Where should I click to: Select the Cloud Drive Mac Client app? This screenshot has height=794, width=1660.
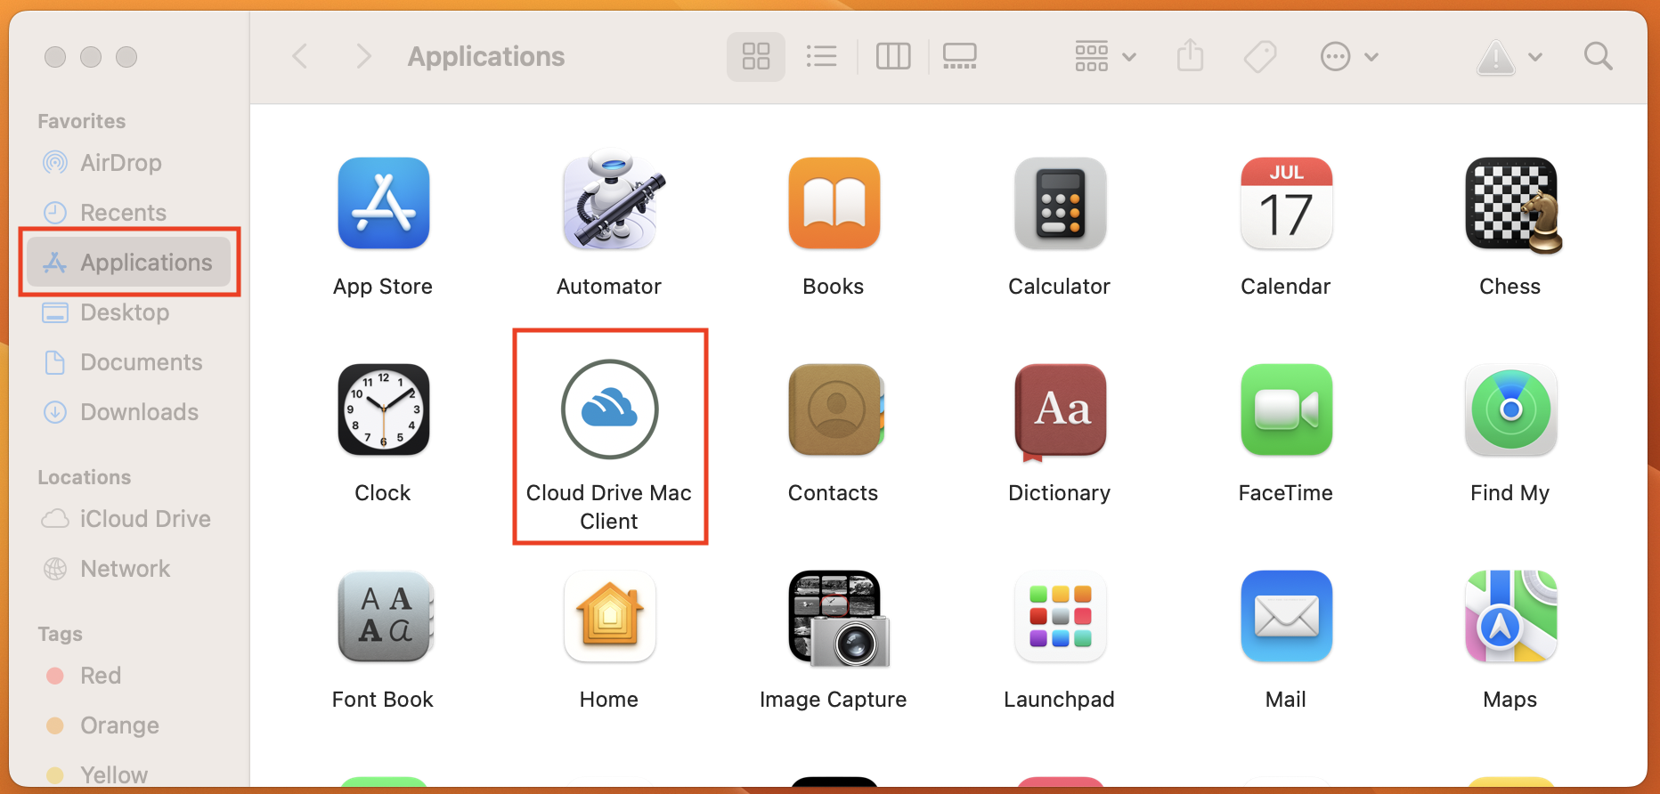609,409
